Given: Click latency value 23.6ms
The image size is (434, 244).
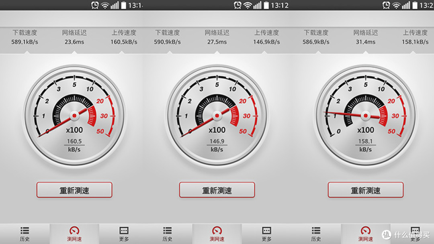Looking at the screenshot, I should pyautogui.click(x=74, y=42).
